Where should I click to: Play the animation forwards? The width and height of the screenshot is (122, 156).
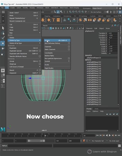tap(110, 135)
